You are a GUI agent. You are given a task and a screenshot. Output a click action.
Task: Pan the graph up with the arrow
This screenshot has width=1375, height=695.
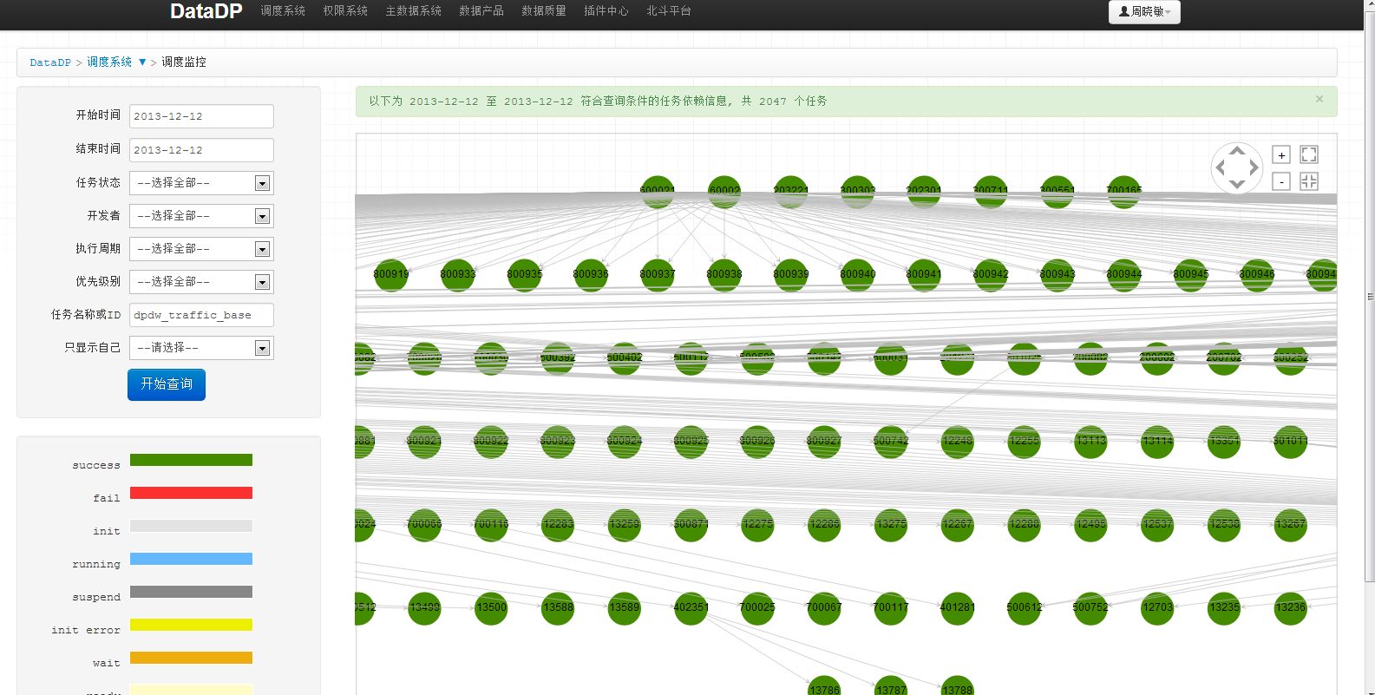(1237, 151)
